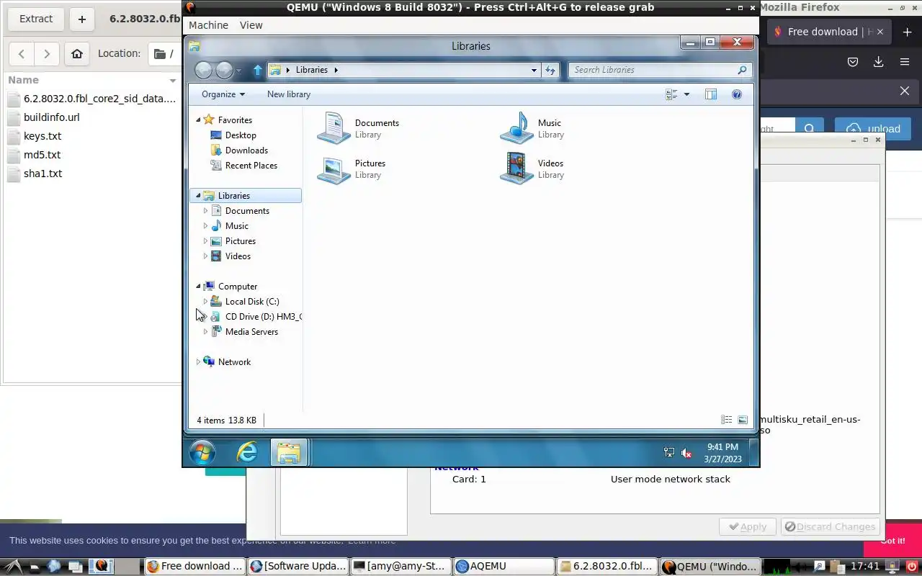Open the Windows Start orb
The width and height of the screenshot is (922, 576).
point(202,453)
